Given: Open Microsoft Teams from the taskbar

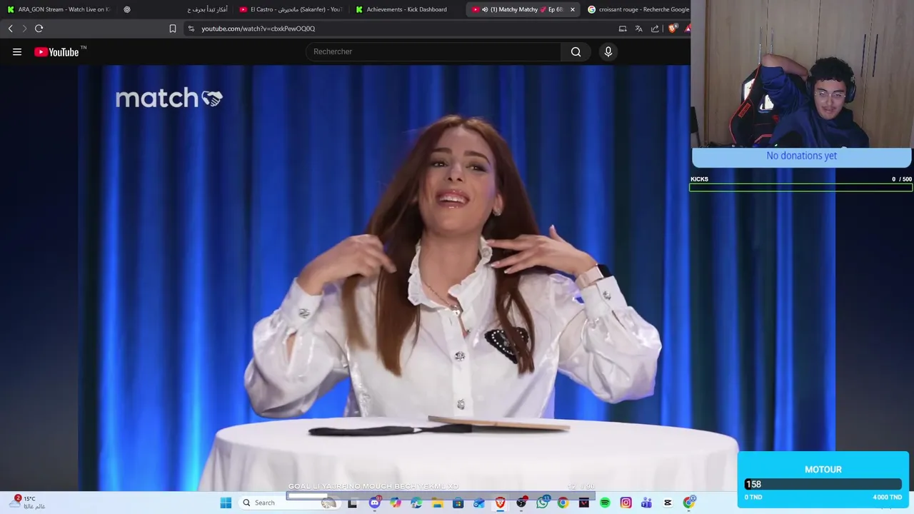Looking at the screenshot, I should click(x=646, y=503).
